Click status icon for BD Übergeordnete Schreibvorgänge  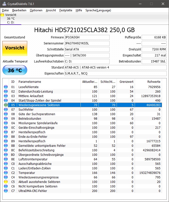click(x=6, y=155)
